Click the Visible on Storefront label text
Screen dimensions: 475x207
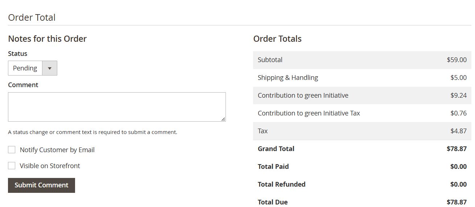50,166
